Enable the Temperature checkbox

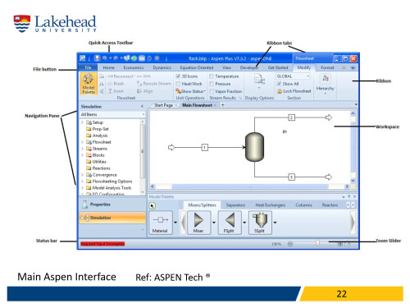pyautogui.click(x=212, y=76)
